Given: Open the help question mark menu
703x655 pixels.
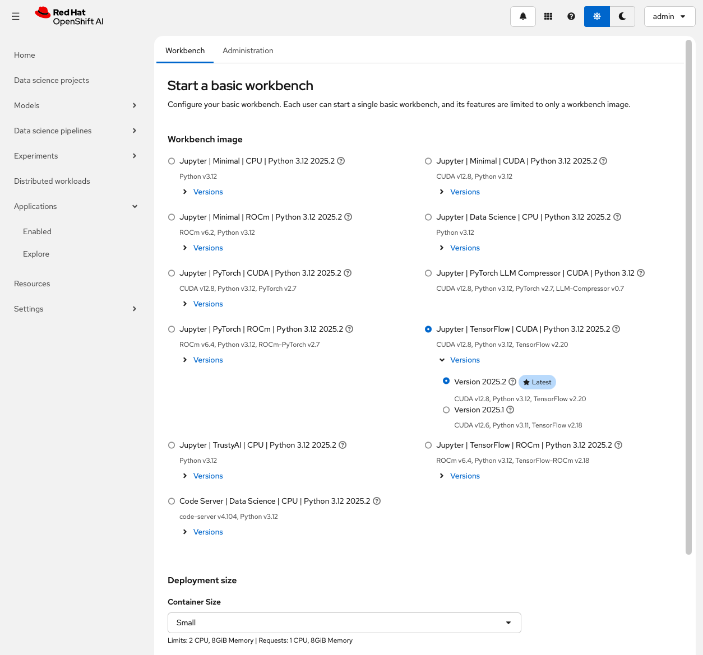Looking at the screenshot, I should tap(571, 17).
